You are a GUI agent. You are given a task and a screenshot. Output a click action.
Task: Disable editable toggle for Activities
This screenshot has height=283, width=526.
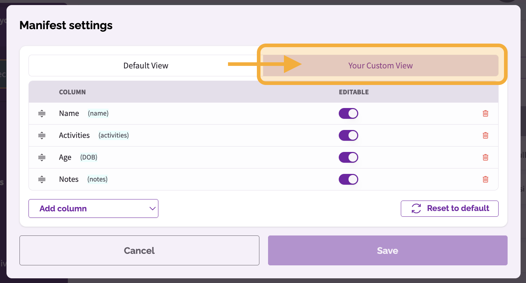pyautogui.click(x=349, y=135)
